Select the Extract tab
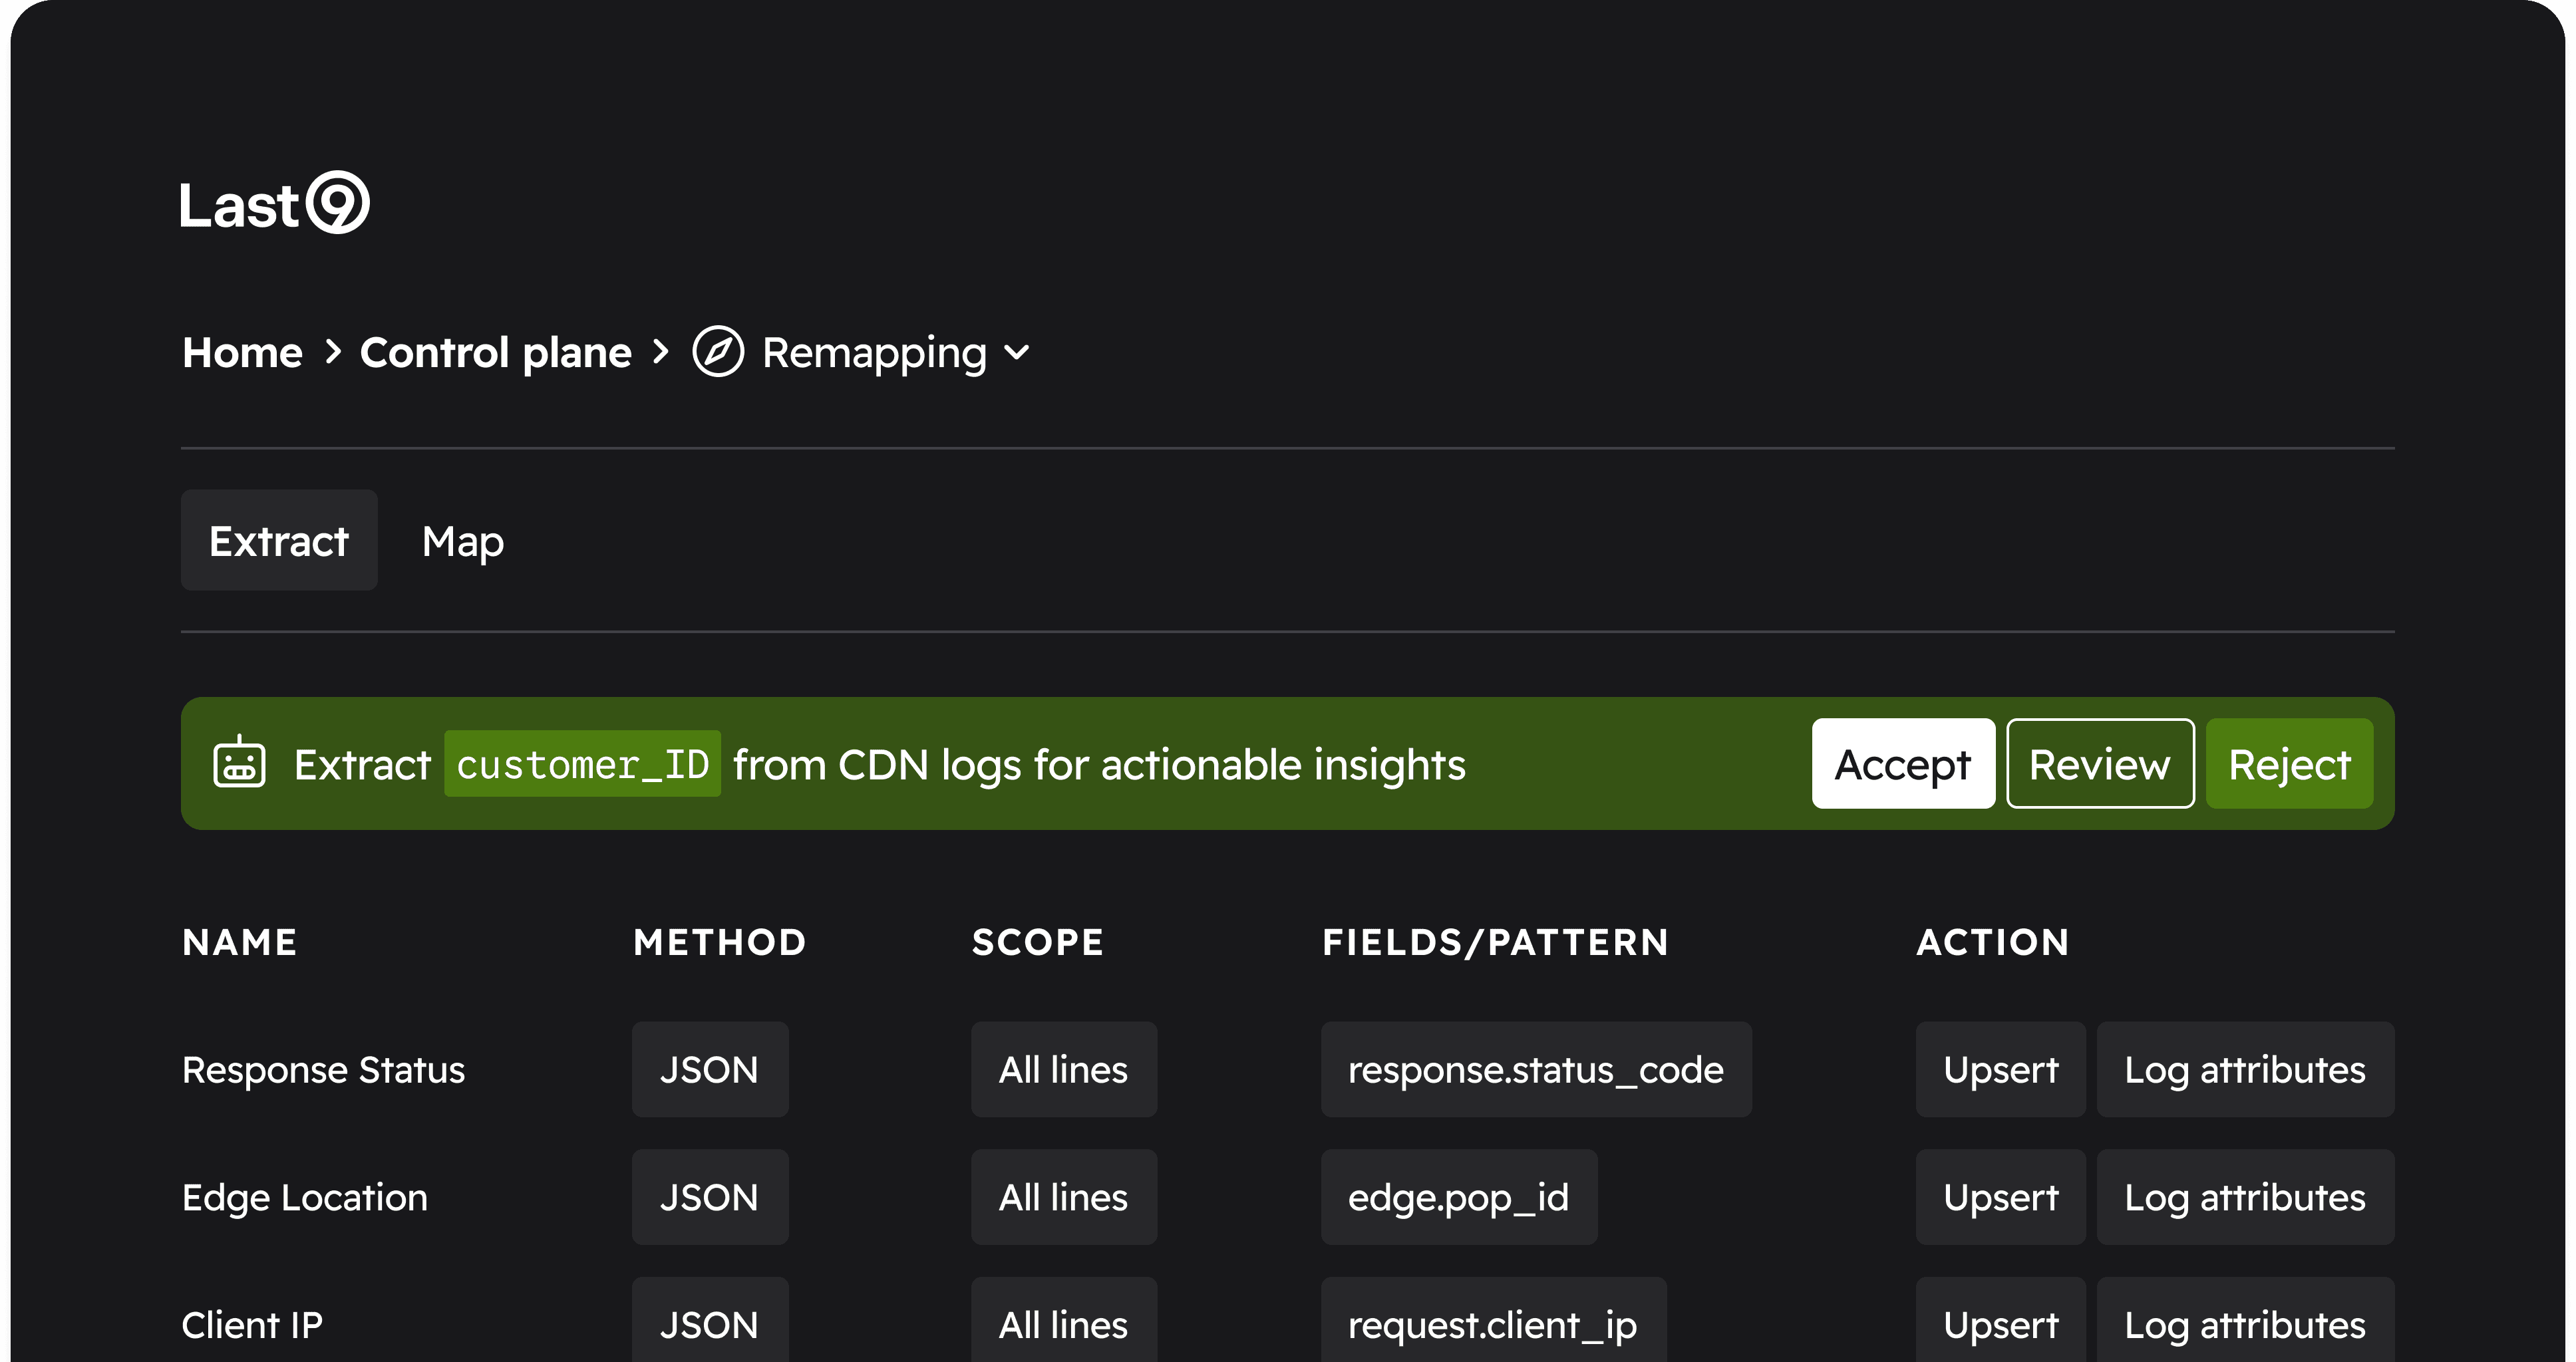2576x1362 pixels. [x=278, y=541]
